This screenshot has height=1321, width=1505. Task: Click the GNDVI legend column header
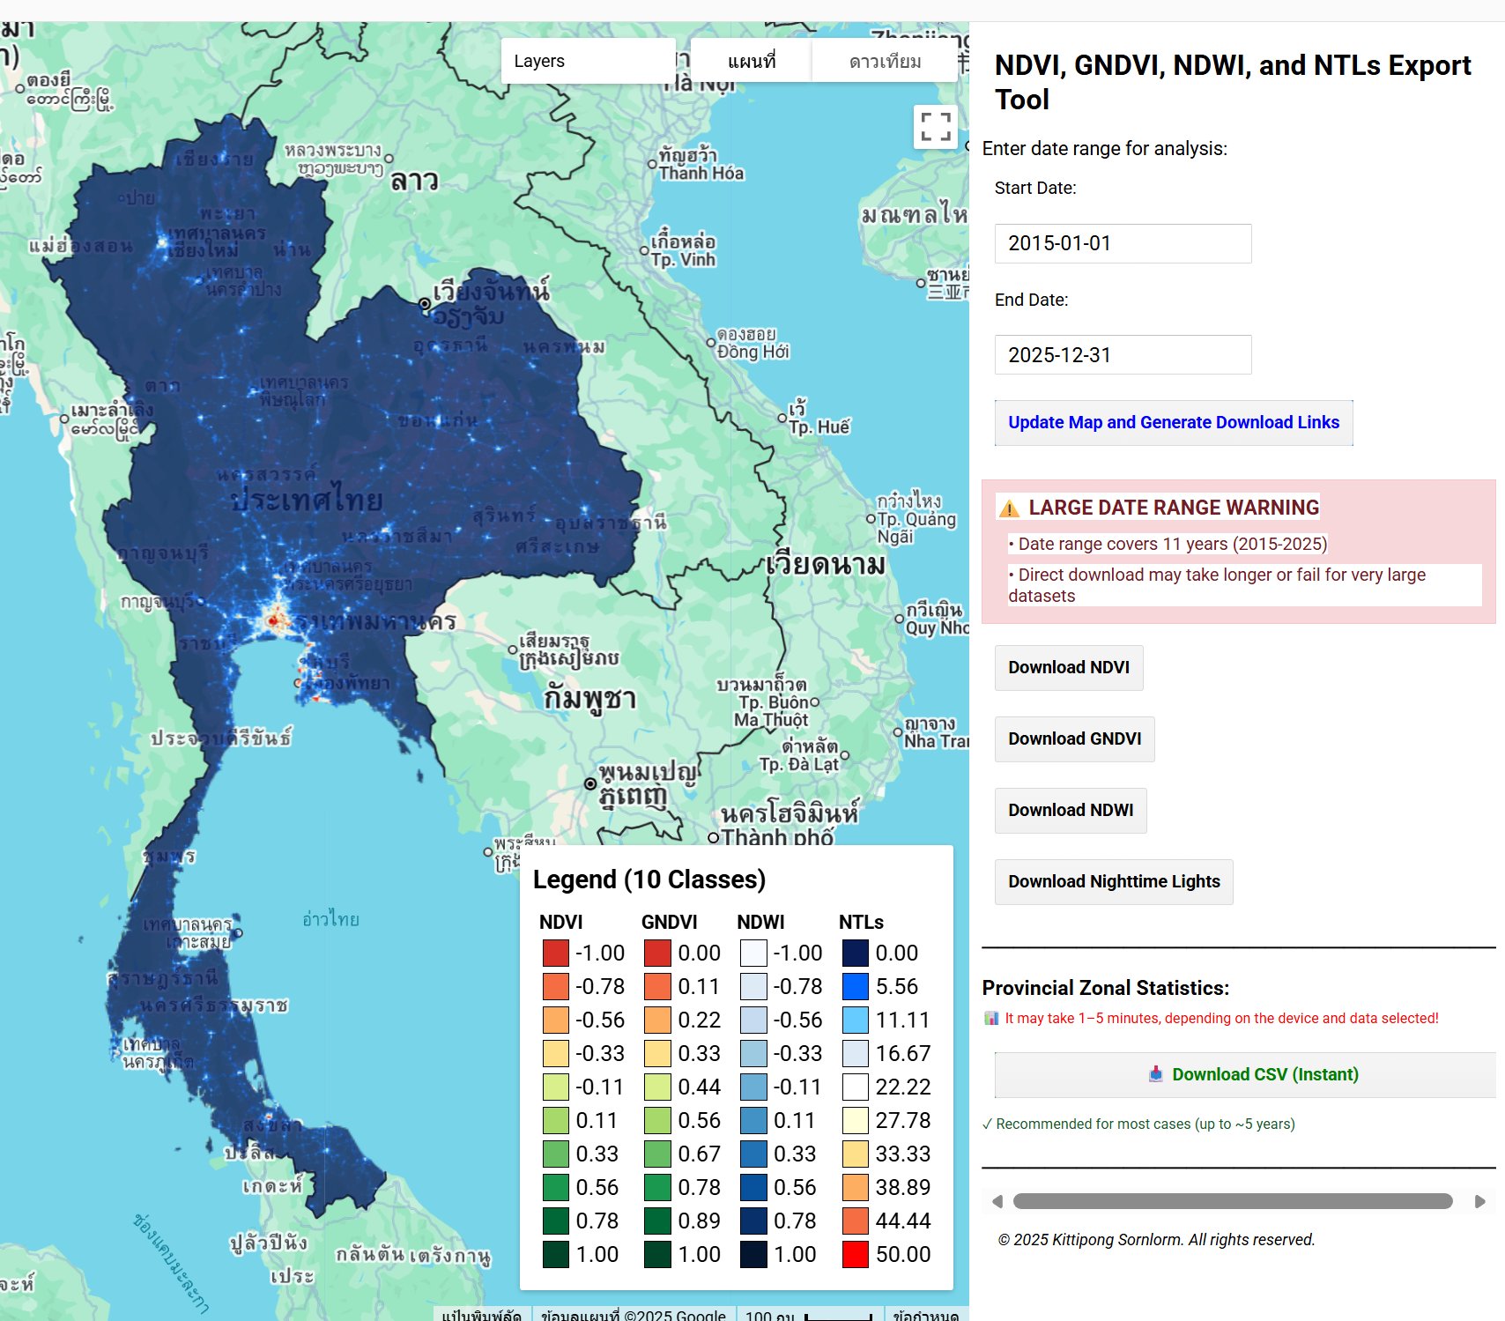tap(670, 923)
